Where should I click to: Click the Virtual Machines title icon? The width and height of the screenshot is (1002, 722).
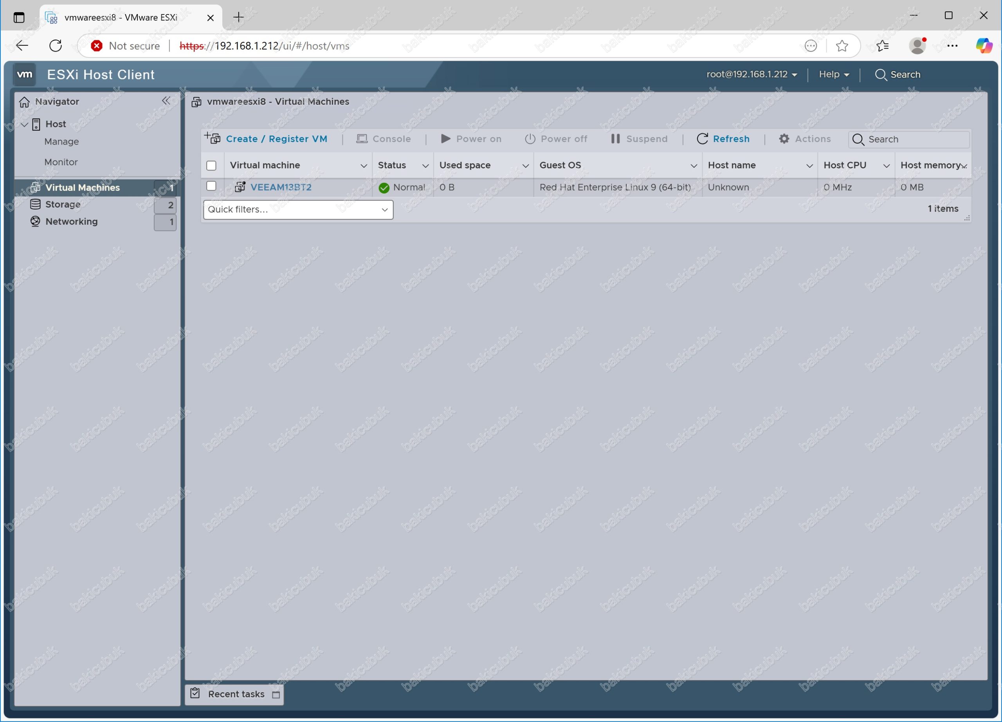coord(196,102)
